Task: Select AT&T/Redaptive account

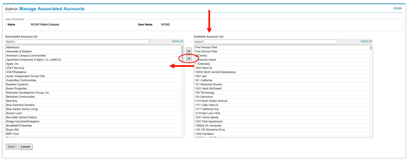Action: (x=93, y=72)
